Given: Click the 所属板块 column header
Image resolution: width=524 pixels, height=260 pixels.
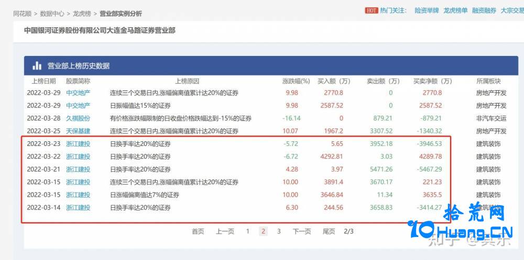Looking at the screenshot, I should [x=488, y=81].
